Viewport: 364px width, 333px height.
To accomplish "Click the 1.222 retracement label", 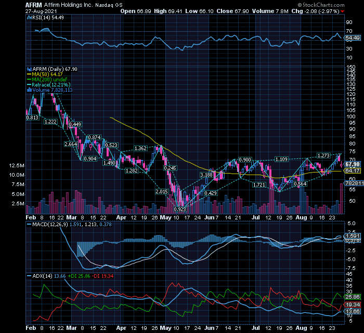I will [x=50, y=122].
